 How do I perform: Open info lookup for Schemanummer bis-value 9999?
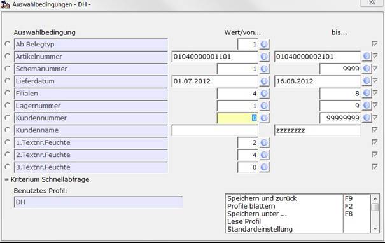[x=367, y=69]
